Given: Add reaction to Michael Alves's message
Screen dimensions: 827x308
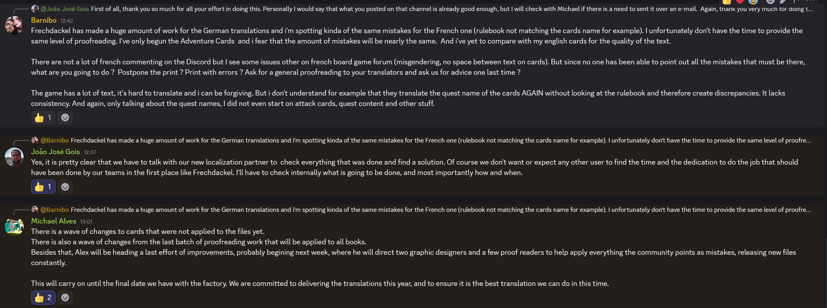Looking at the screenshot, I should point(65,297).
